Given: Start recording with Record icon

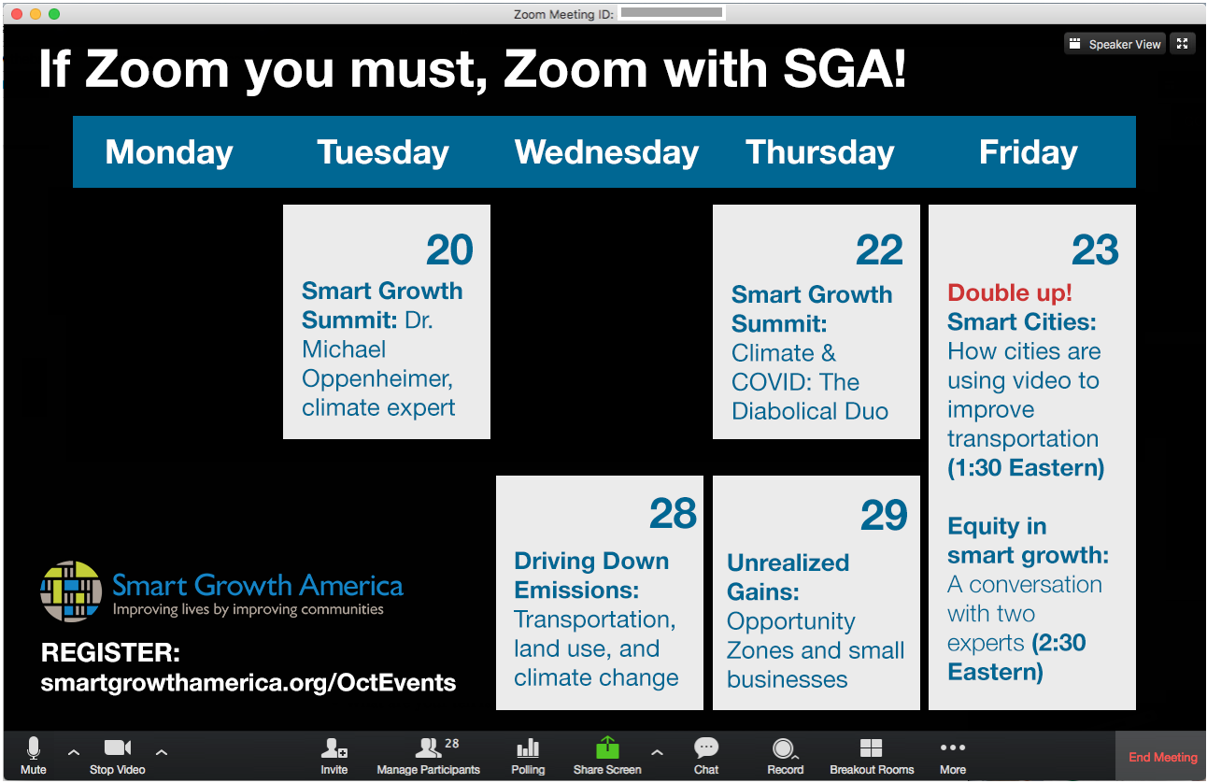Looking at the screenshot, I should [785, 755].
